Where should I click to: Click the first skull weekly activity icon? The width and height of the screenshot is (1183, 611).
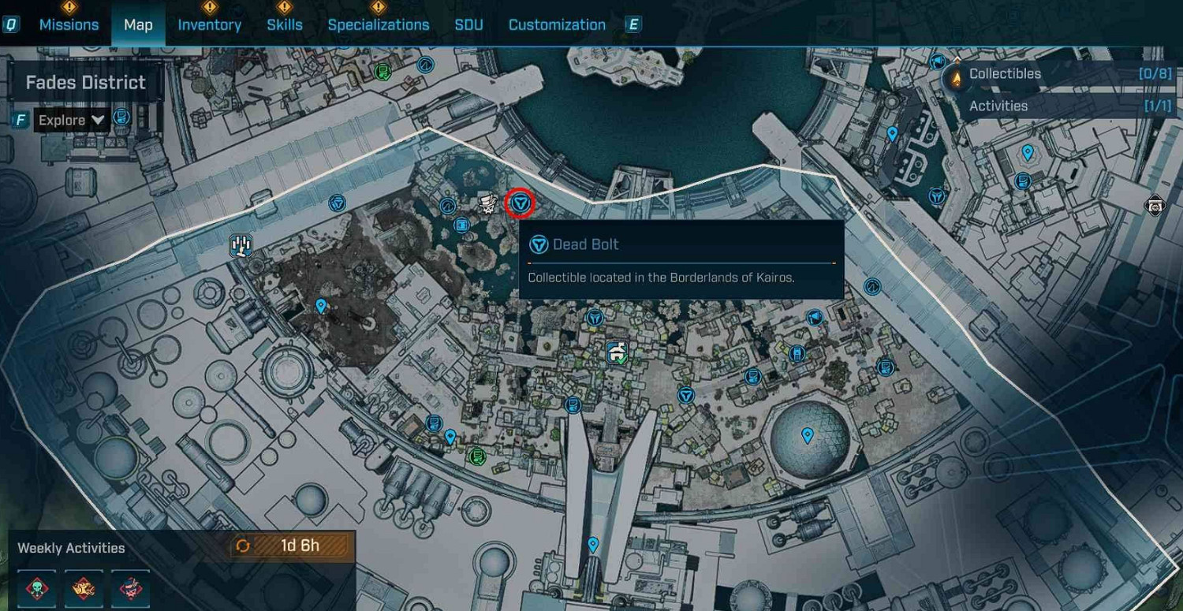click(36, 589)
